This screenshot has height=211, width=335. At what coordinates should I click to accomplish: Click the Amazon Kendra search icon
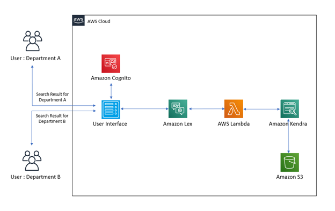pyautogui.click(x=289, y=108)
